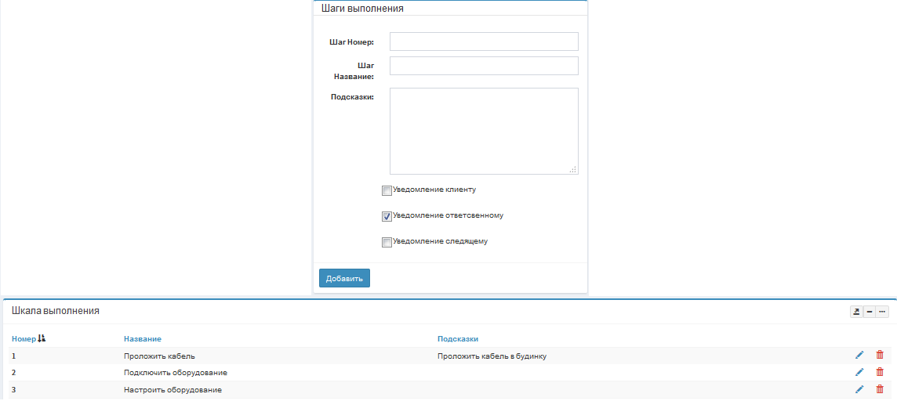Delete the 'Проложить кабель' step
Image resolution: width=897 pixels, height=401 pixels.
(879, 356)
